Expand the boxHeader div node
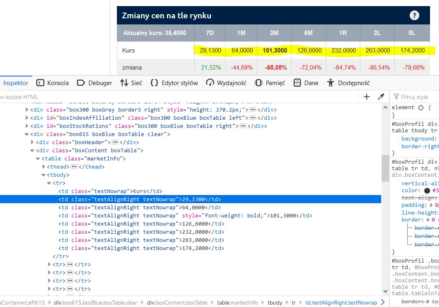This screenshot has height=307, width=439. click(32, 142)
